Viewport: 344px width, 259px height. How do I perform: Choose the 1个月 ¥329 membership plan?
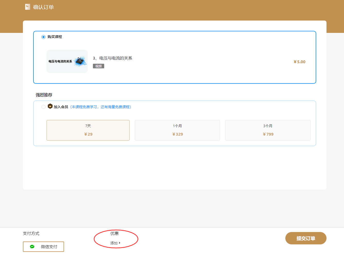177,130
